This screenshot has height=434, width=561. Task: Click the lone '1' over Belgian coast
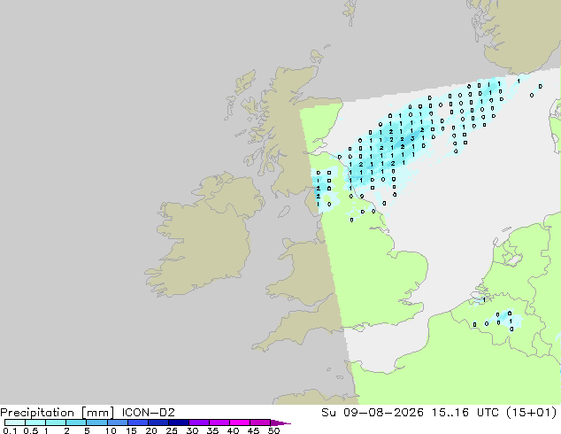tap(484, 299)
